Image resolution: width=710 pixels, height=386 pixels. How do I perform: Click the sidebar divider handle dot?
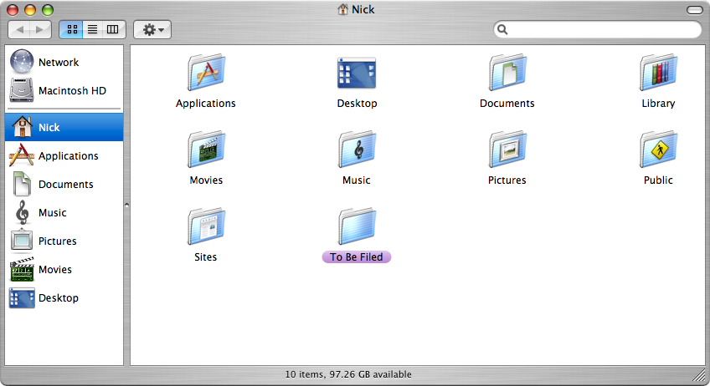pos(126,206)
